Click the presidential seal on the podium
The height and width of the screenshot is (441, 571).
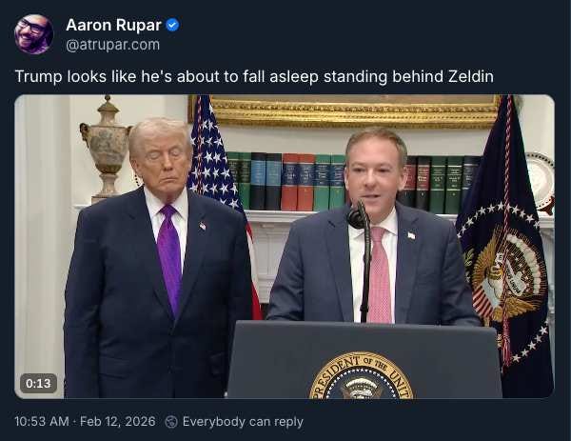point(361,375)
